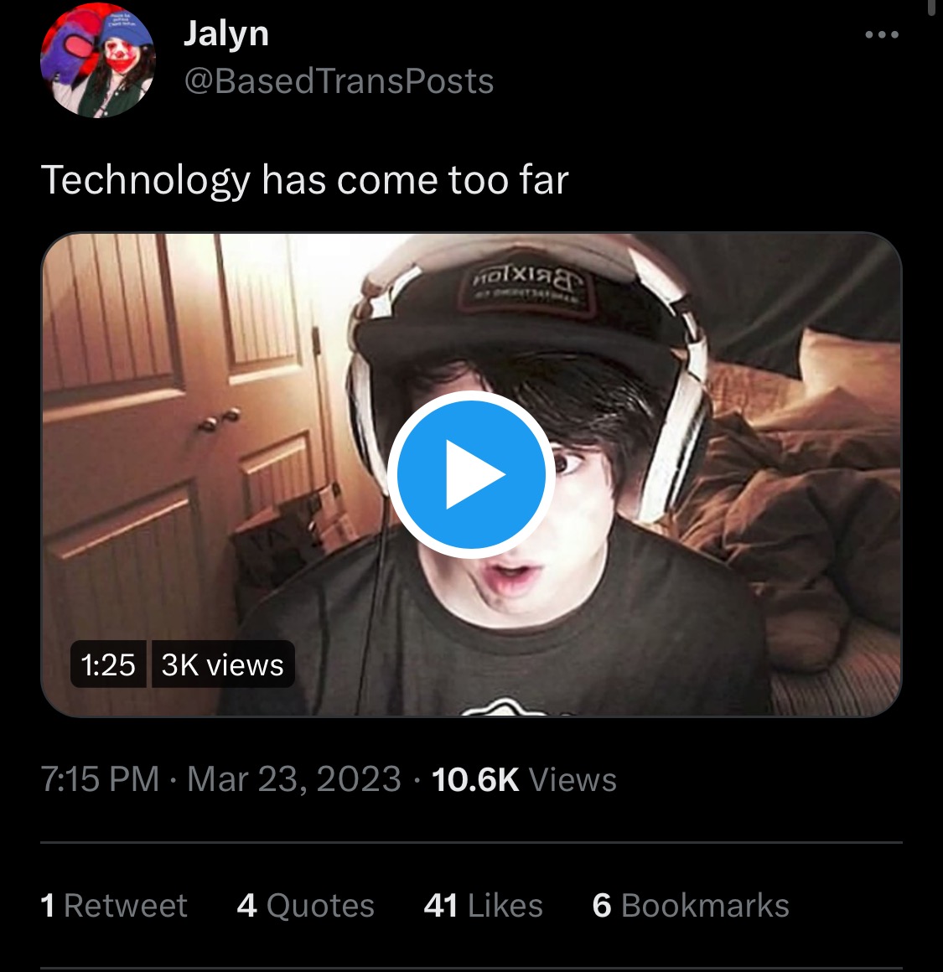Open the 7:15 PM tweet timestamp

pos(100,778)
